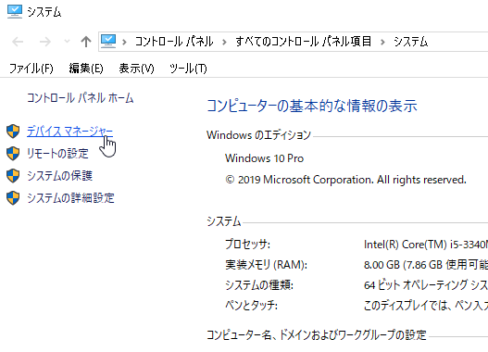Click shield icon beside リモートの設定
Image resolution: width=488 pixels, height=352 pixels.
pyautogui.click(x=13, y=154)
